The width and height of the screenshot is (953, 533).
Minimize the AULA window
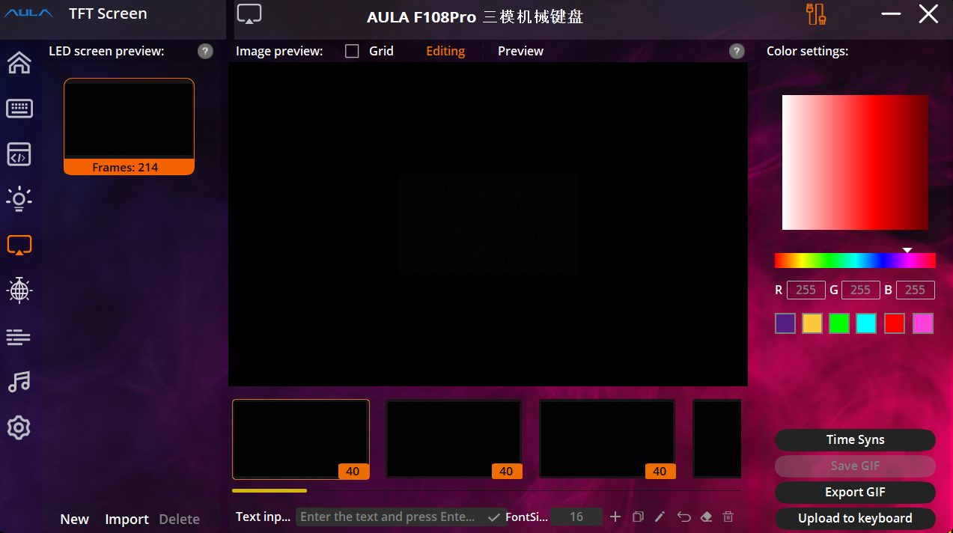tap(891, 13)
